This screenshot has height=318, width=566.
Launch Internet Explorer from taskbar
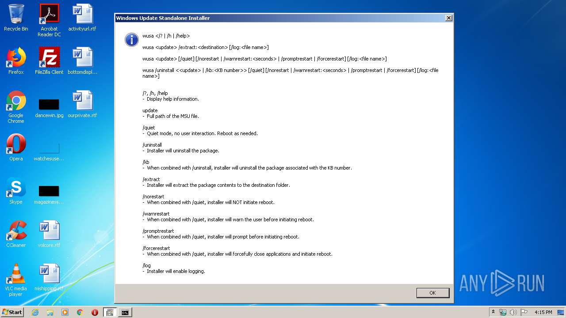[x=35, y=312]
